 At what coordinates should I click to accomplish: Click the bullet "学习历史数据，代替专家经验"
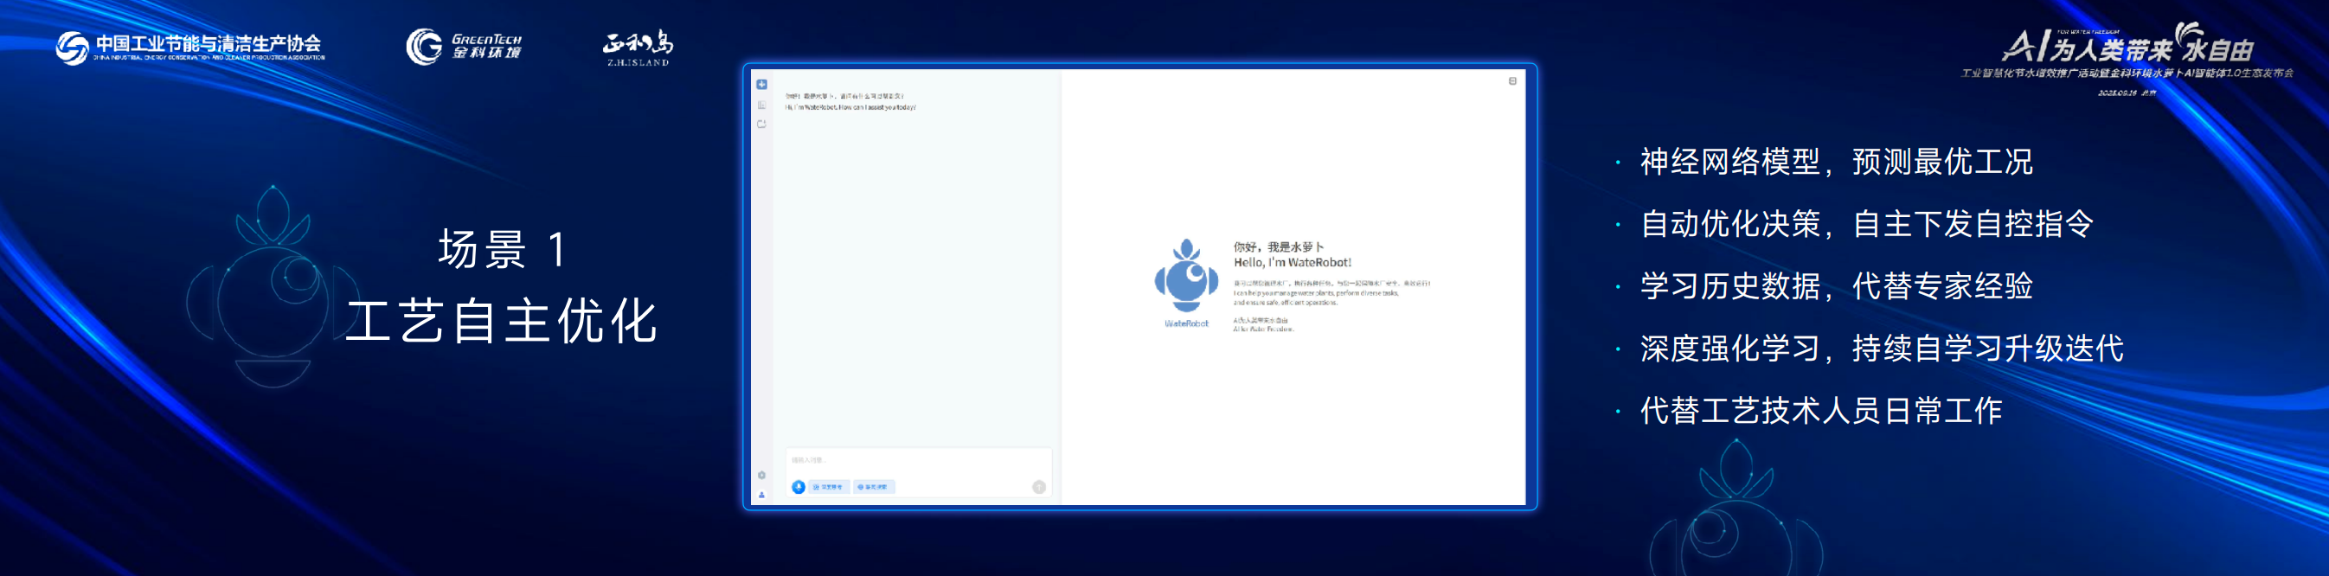coord(1836,285)
